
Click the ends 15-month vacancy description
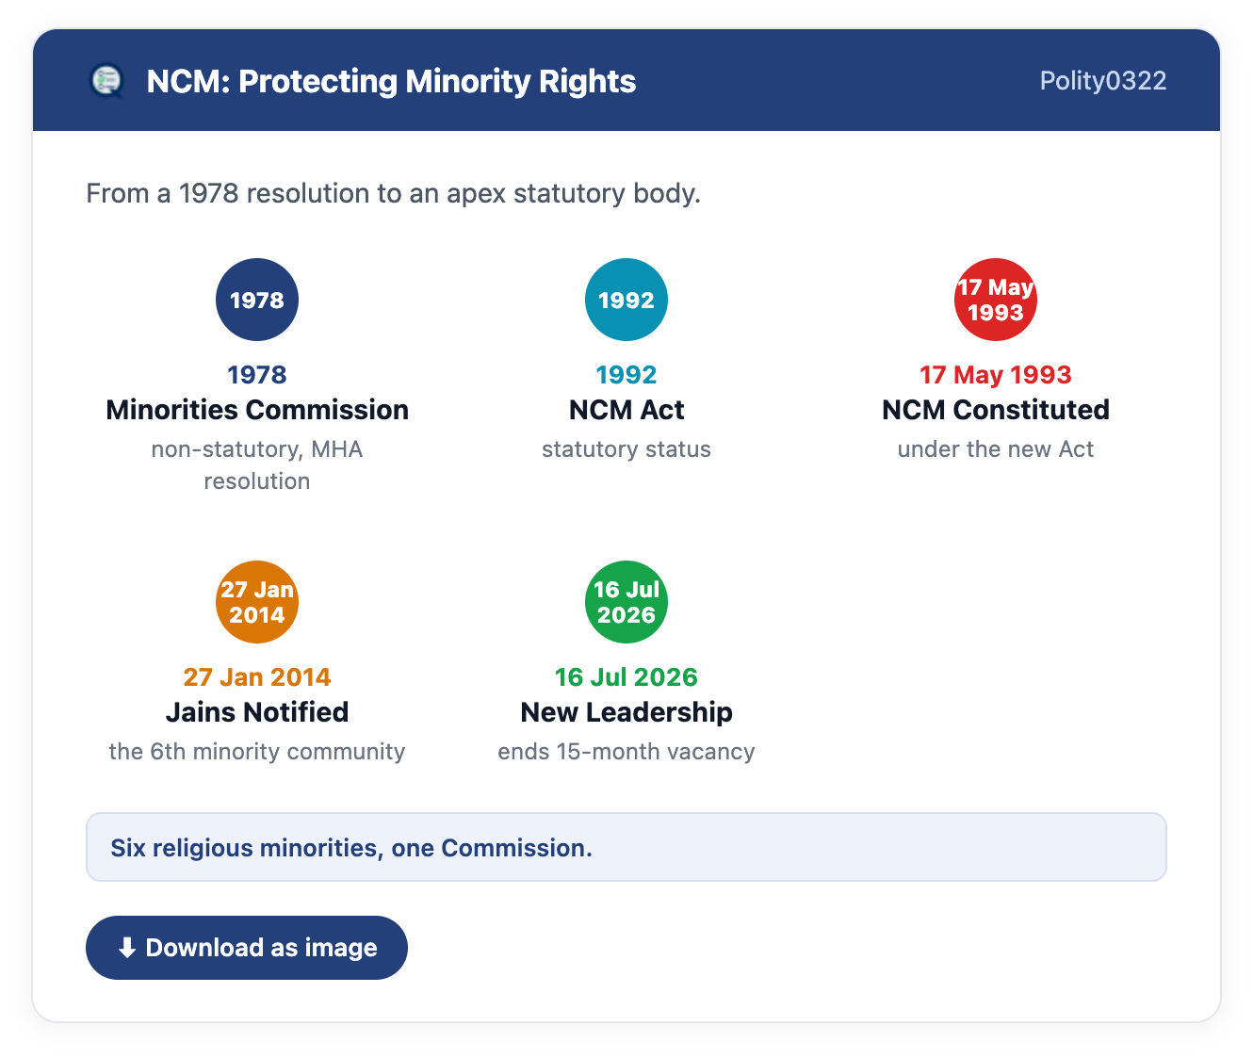pyautogui.click(x=626, y=752)
